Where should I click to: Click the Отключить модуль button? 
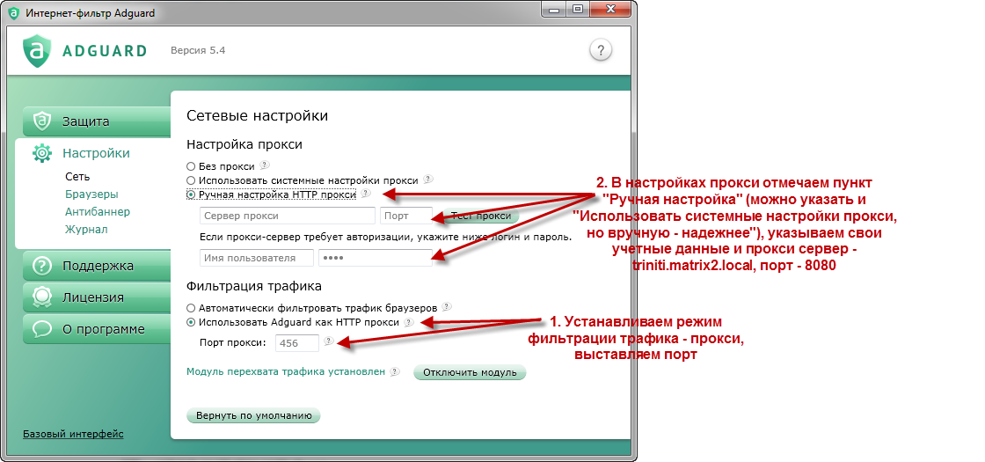[470, 372]
